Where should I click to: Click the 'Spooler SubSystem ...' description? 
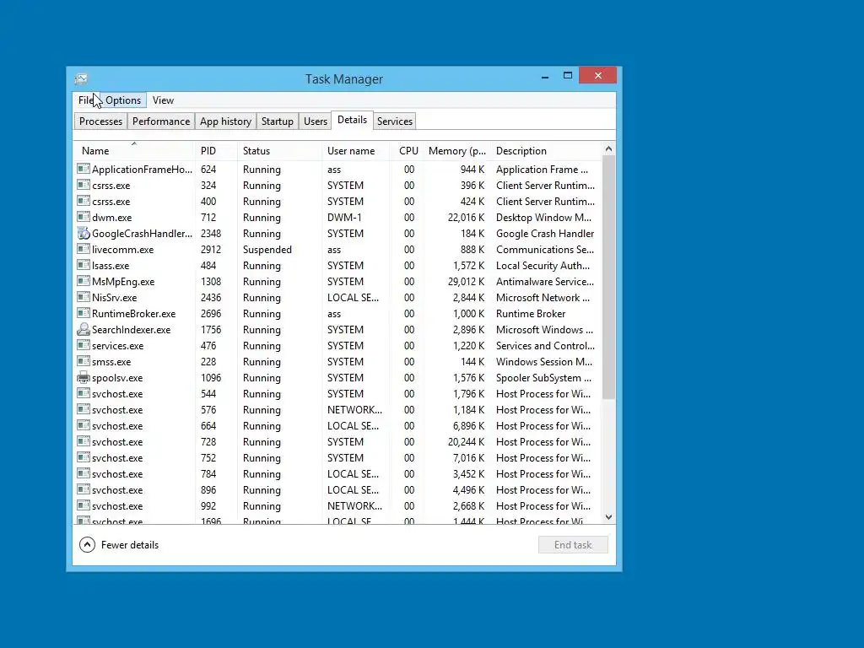(x=544, y=378)
